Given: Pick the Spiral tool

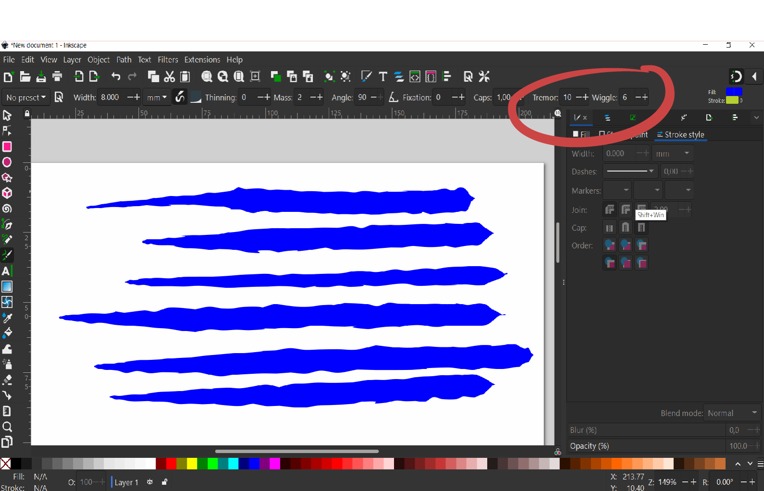Looking at the screenshot, I should click(x=7, y=209).
